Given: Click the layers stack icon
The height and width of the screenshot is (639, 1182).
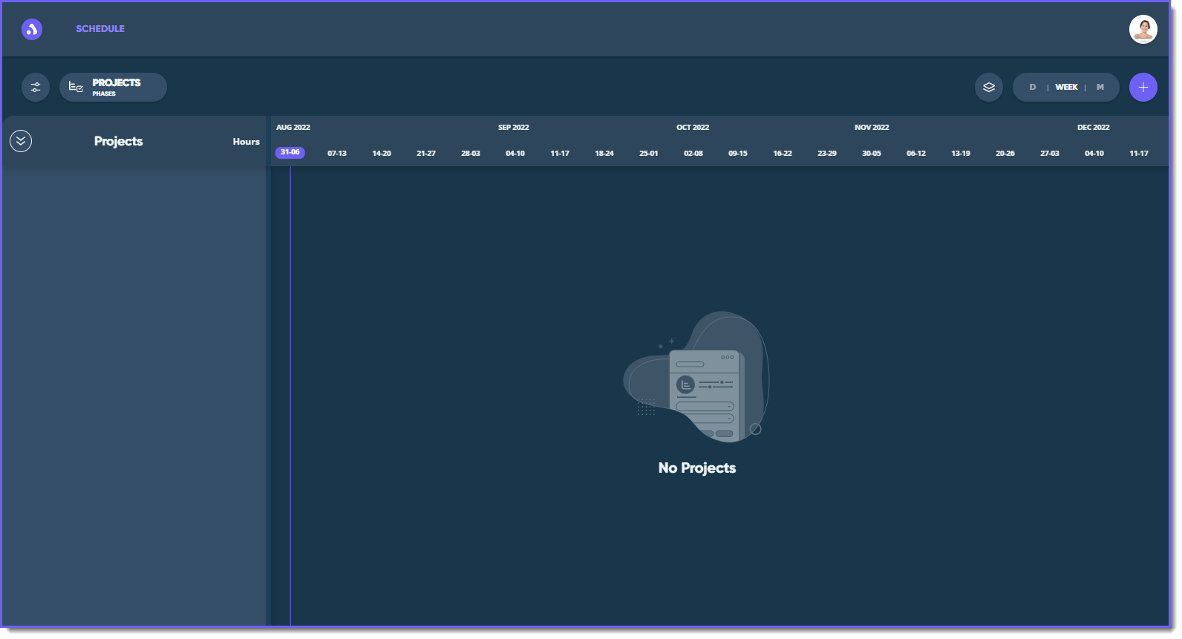Looking at the screenshot, I should click(x=988, y=88).
